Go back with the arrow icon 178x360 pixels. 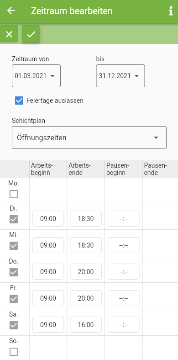point(11,11)
